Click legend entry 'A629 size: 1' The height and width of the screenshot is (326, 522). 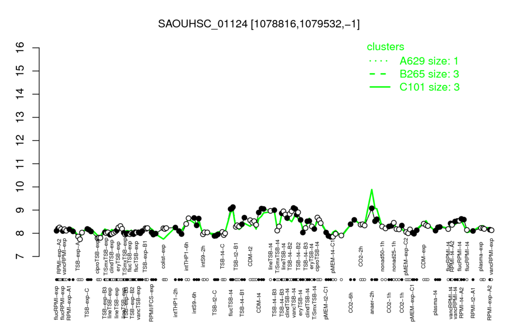tap(429, 61)
